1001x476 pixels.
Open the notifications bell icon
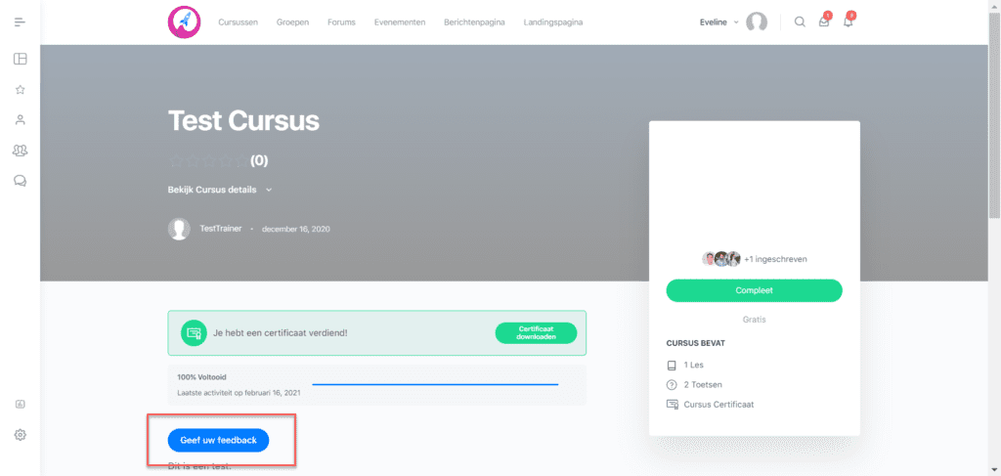click(x=849, y=22)
